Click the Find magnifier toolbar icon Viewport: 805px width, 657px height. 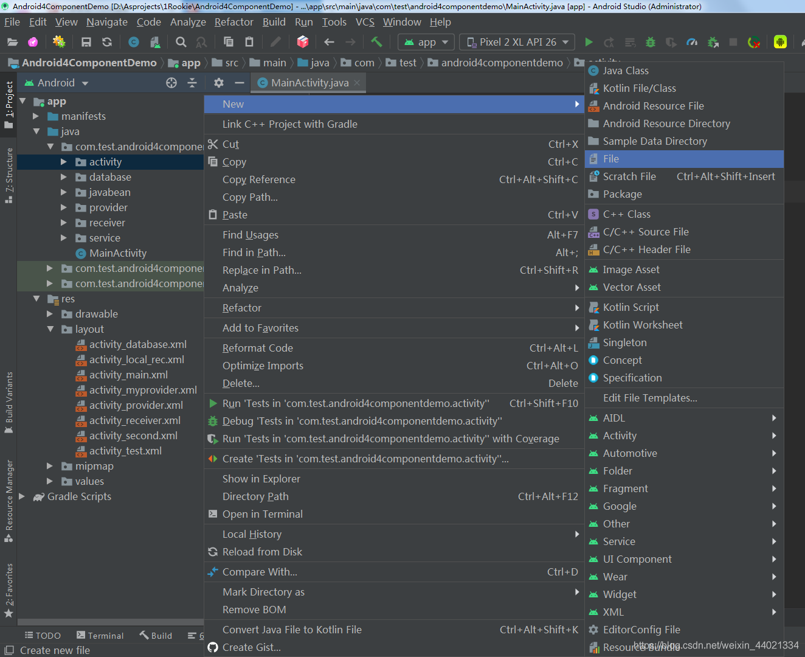pyautogui.click(x=181, y=42)
